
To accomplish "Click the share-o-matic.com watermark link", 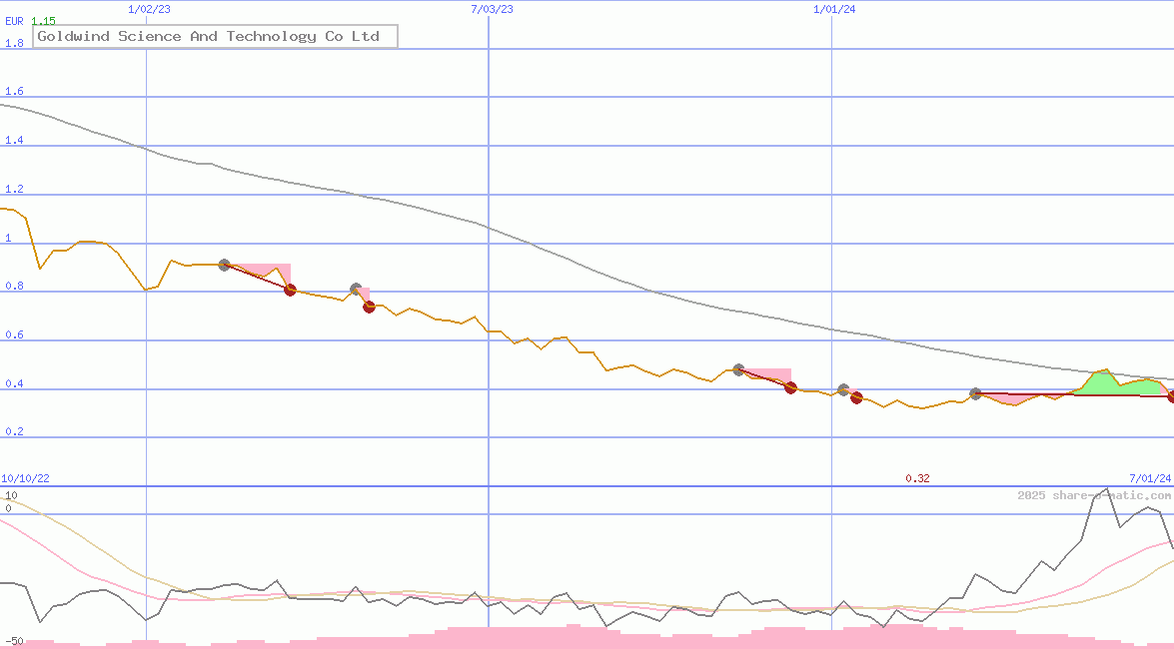I will [1094, 495].
